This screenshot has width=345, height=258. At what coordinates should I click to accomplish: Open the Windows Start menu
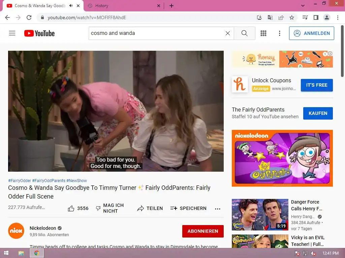click(6, 253)
